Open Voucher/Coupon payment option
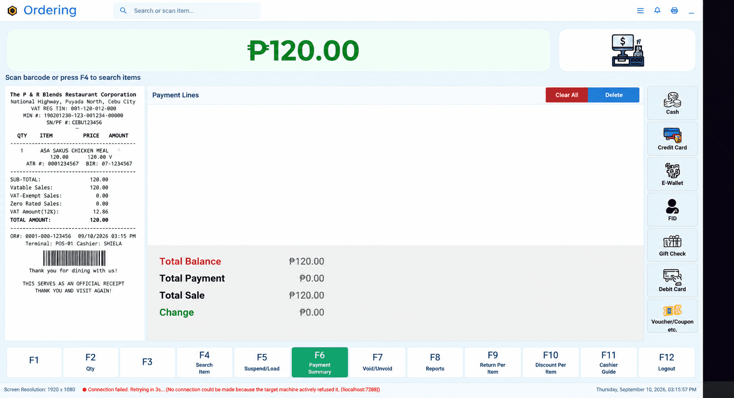 click(x=672, y=316)
